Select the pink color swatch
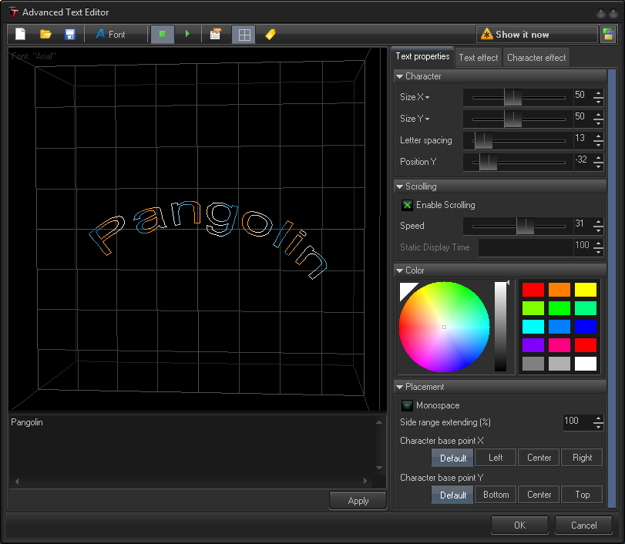 (x=559, y=345)
